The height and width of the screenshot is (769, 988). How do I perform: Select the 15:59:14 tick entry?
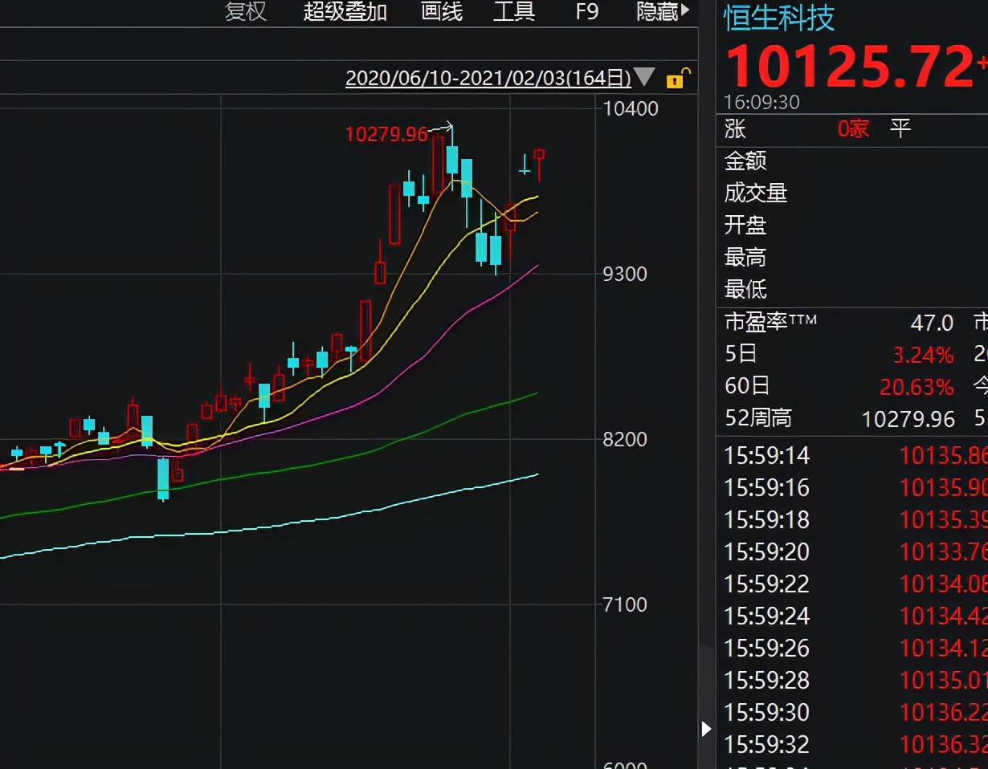tap(767, 455)
